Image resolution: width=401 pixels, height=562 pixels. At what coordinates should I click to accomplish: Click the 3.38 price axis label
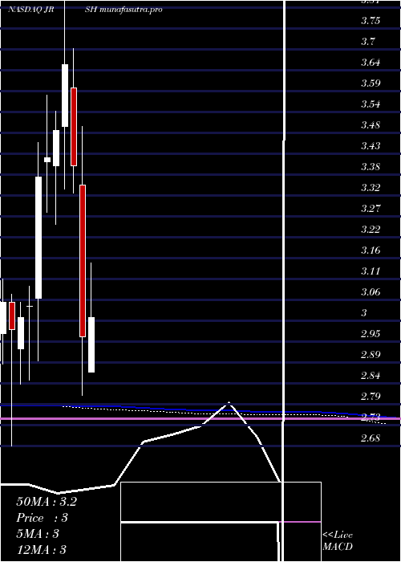click(371, 167)
